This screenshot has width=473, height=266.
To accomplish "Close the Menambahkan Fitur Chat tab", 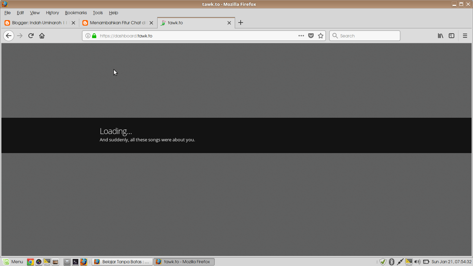I will click(151, 23).
